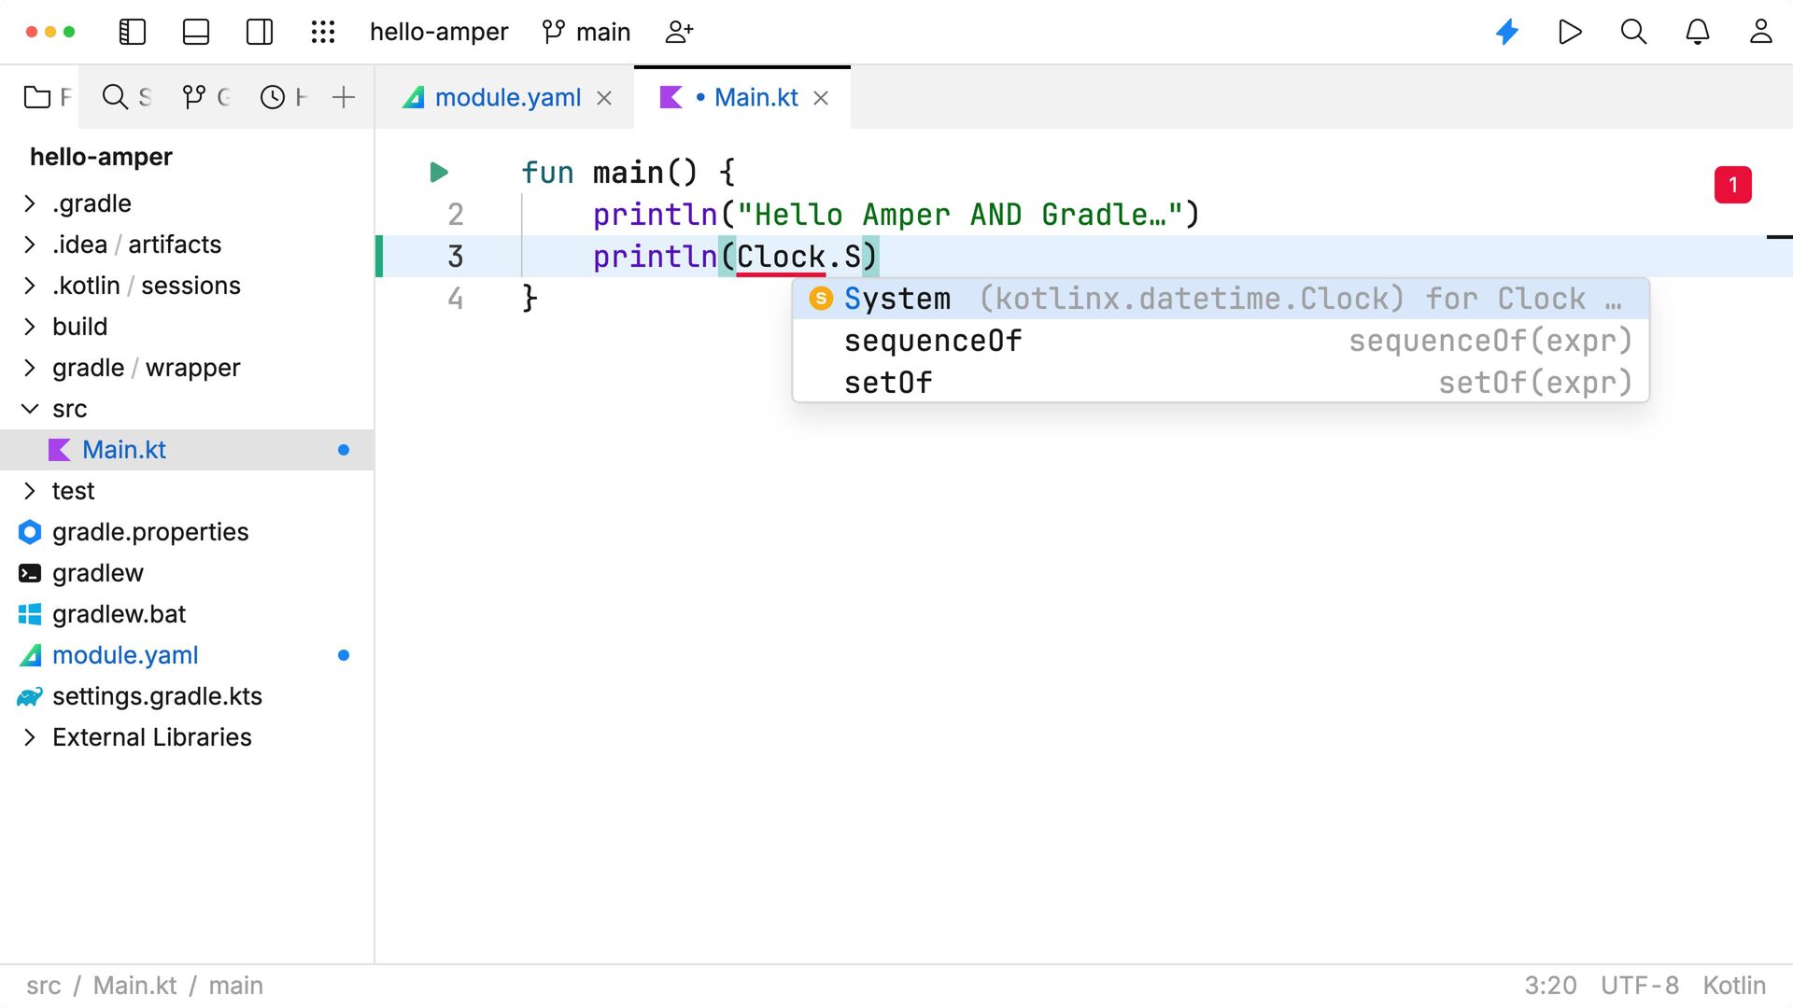Image resolution: width=1793 pixels, height=1008 pixels.
Task: Toggle the left sidebar panel icon
Action: coord(133,32)
